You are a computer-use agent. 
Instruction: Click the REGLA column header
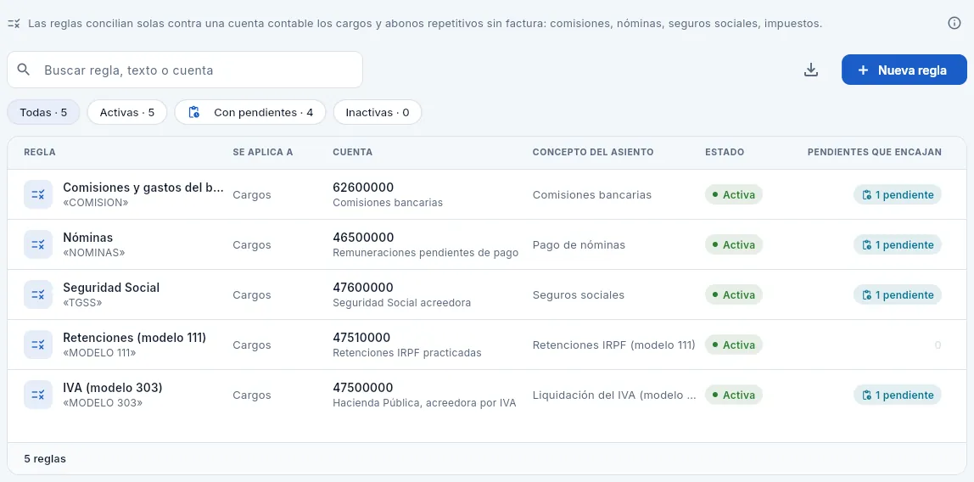tap(40, 152)
